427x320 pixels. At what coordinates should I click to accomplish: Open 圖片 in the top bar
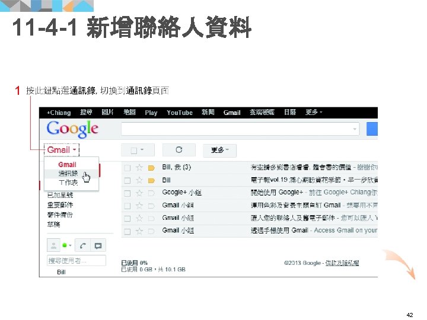[x=107, y=112]
